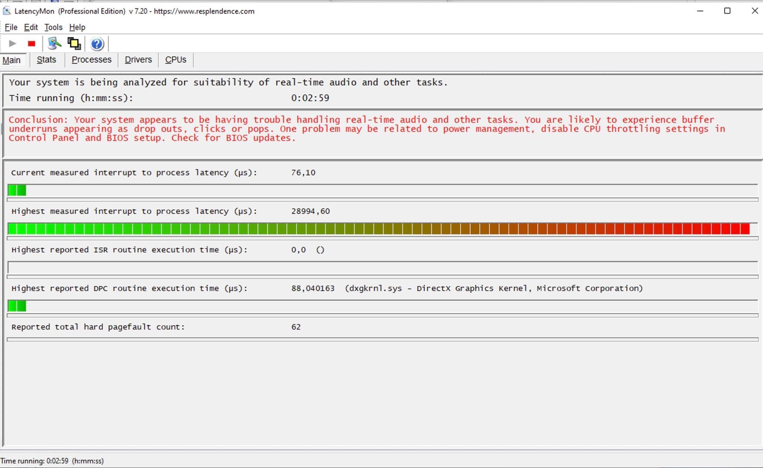The image size is (763, 468).
Task: Open the Options icon with monitor and pen
Action: tap(54, 44)
